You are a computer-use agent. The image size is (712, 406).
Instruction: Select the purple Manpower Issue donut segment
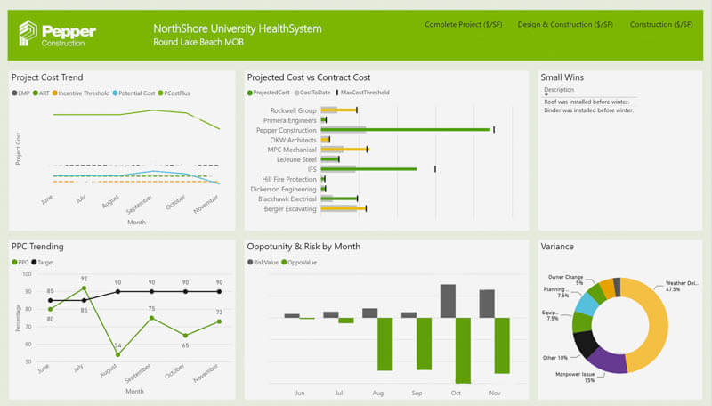tap(608, 360)
